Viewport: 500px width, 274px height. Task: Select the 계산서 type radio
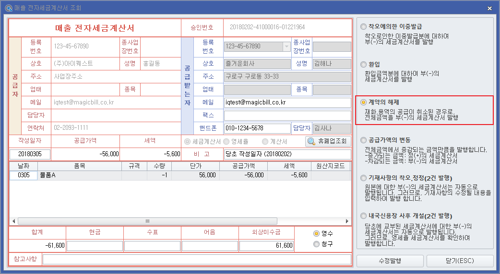[x=265, y=142]
